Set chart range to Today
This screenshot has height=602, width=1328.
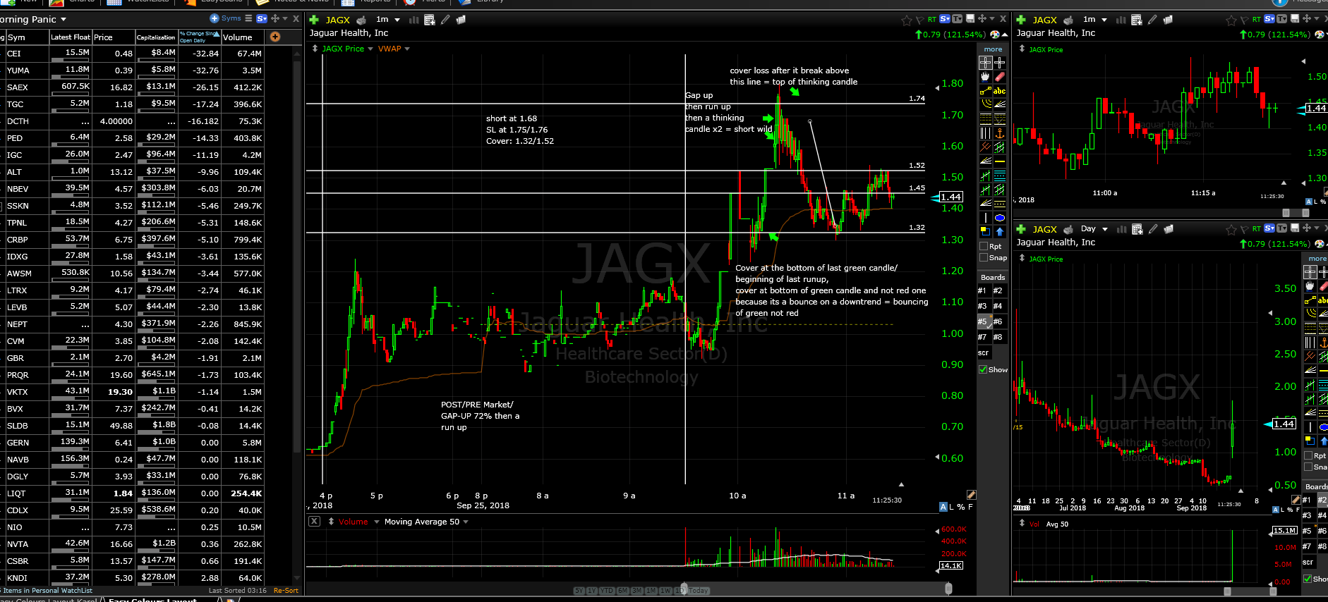(x=699, y=591)
